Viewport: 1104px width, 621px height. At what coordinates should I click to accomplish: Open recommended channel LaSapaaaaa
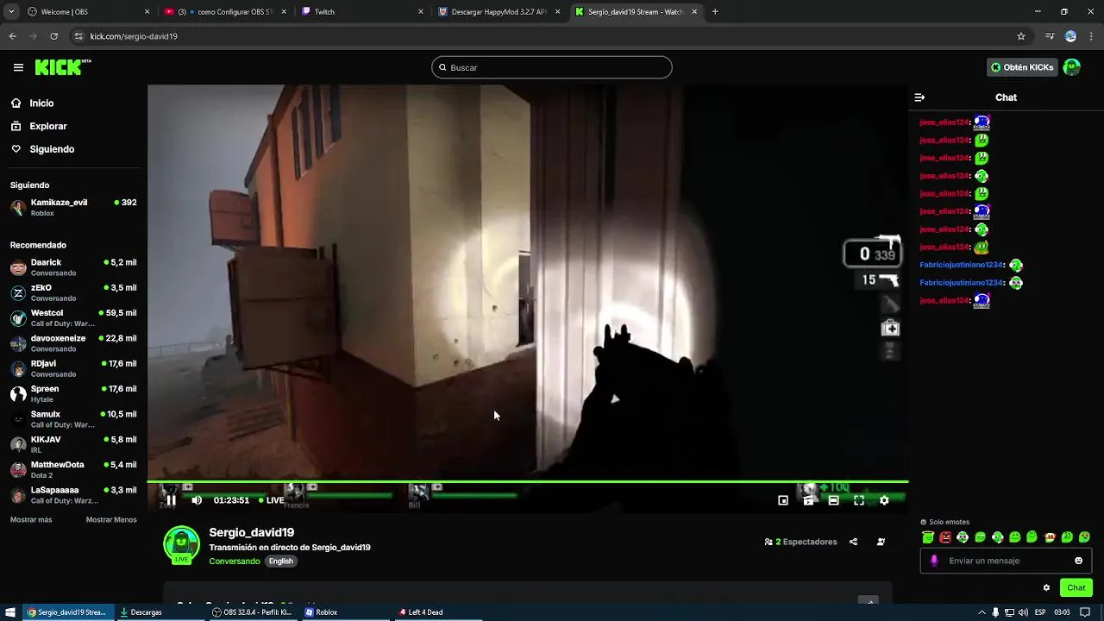(x=73, y=495)
